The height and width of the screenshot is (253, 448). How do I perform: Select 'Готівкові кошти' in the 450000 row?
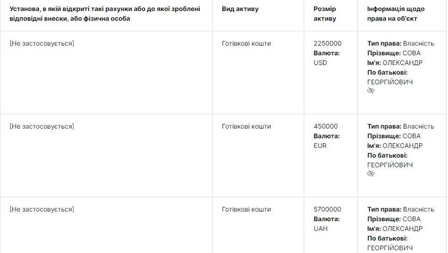(246, 126)
